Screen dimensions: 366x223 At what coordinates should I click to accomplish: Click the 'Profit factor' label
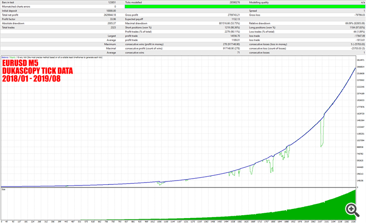[8, 19]
